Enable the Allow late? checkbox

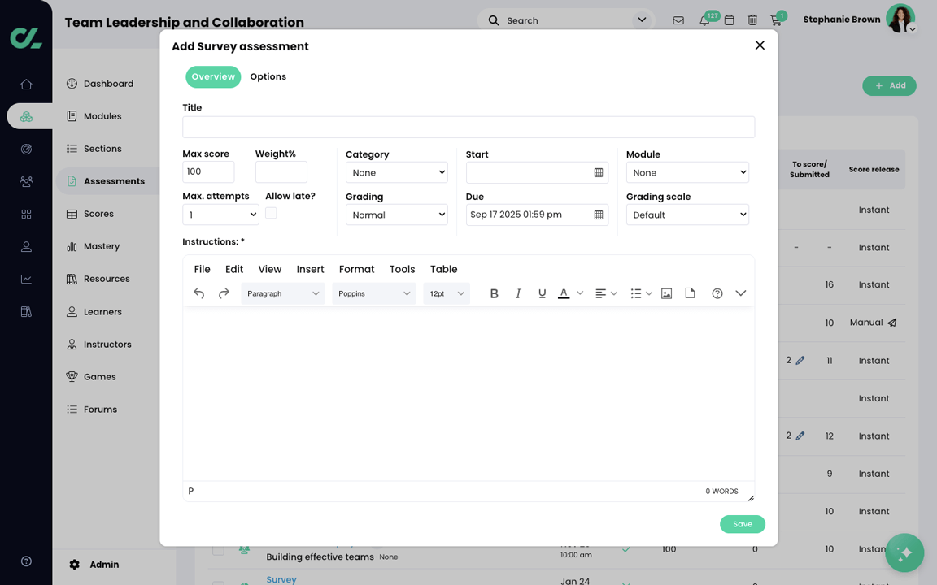271,212
